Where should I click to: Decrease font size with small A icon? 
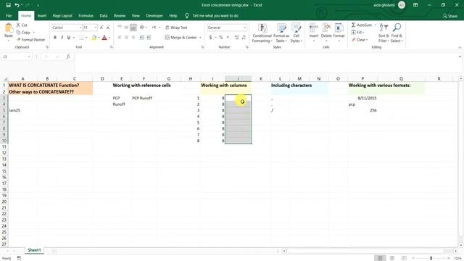(108, 28)
